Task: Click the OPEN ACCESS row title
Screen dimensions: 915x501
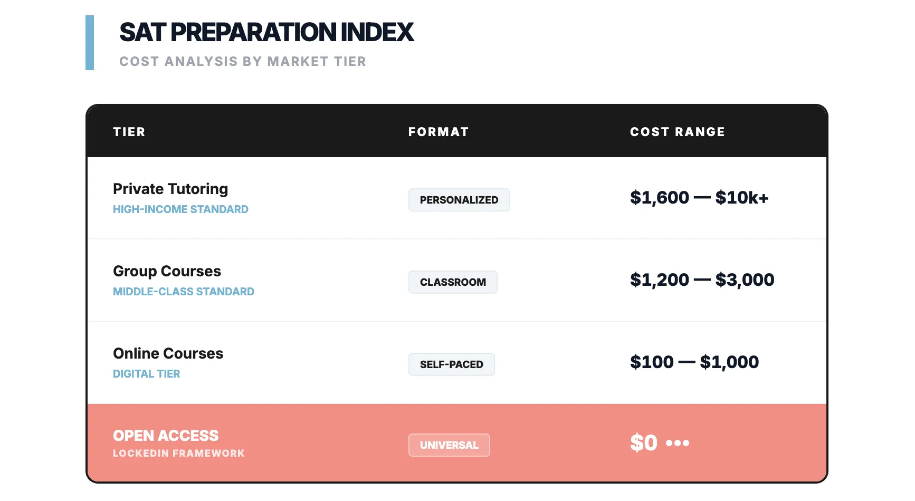Action: 166,436
